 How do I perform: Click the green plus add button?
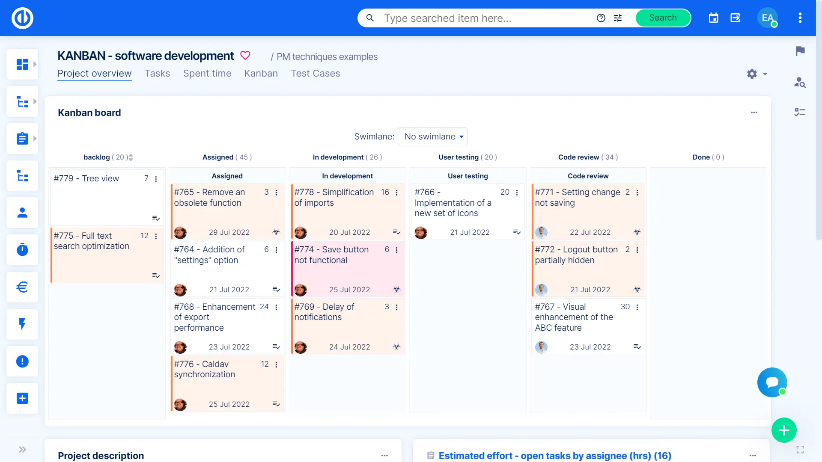tap(783, 430)
